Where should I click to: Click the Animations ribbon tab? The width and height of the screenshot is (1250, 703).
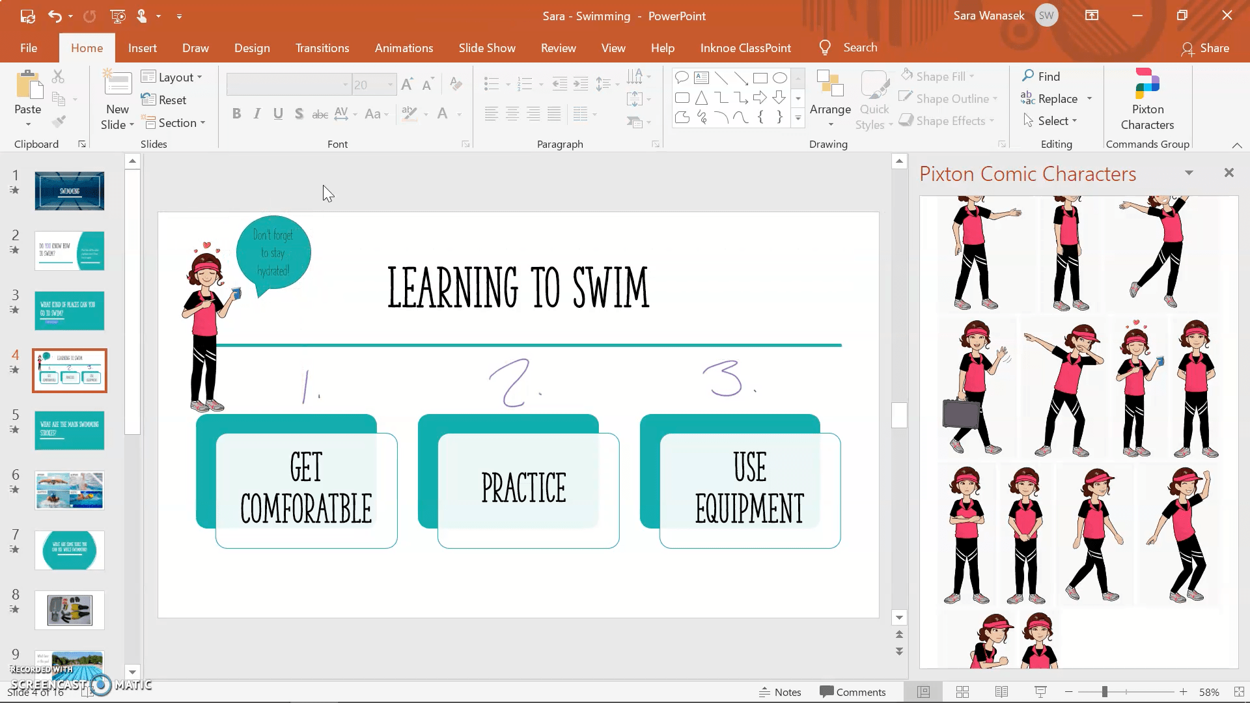point(404,48)
